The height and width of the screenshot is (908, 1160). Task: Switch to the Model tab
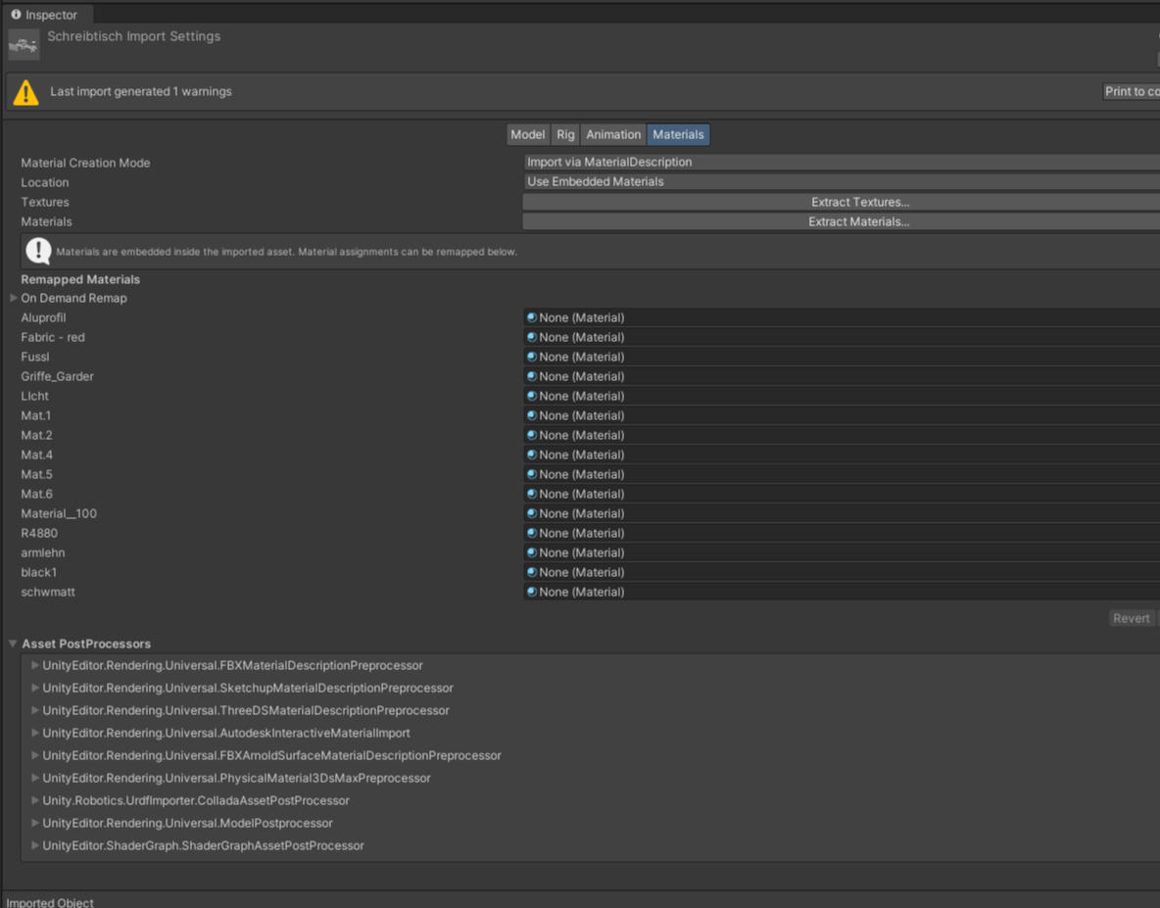527,134
